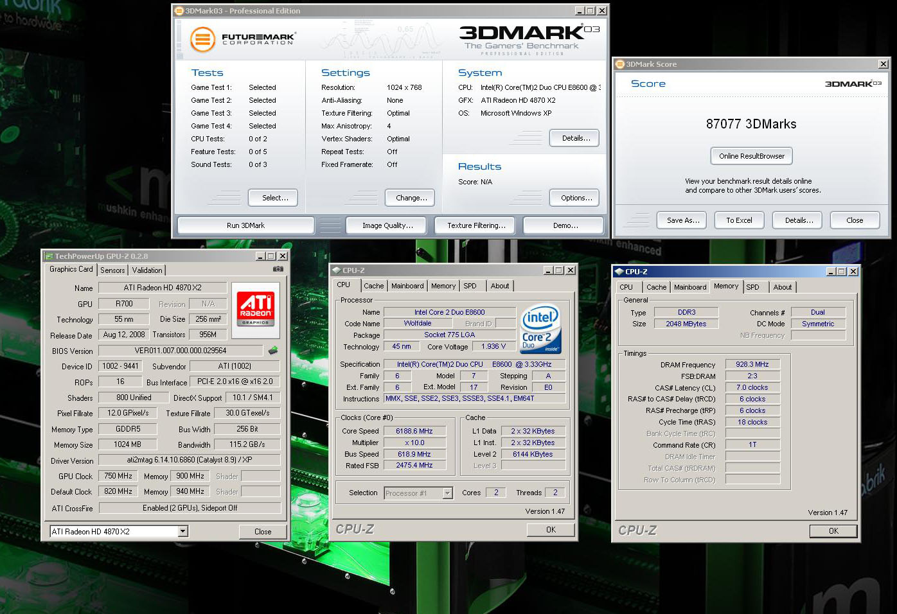Click the Intel Core 2 Duo logo
Image resolution: width=897 pixels, height=614 pixels.
tap(540, 329)
